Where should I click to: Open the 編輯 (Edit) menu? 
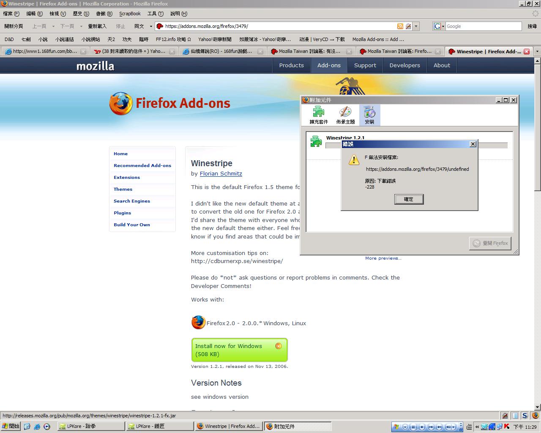(34, 14)
